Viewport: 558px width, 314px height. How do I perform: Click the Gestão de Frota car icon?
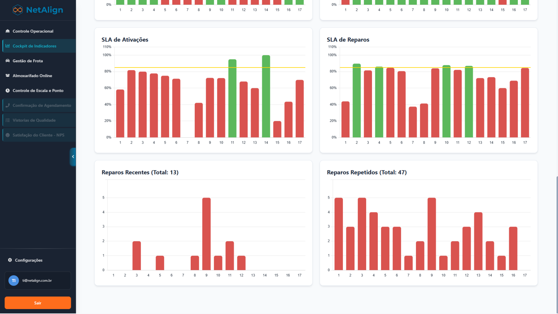click(x=8, y=61)
